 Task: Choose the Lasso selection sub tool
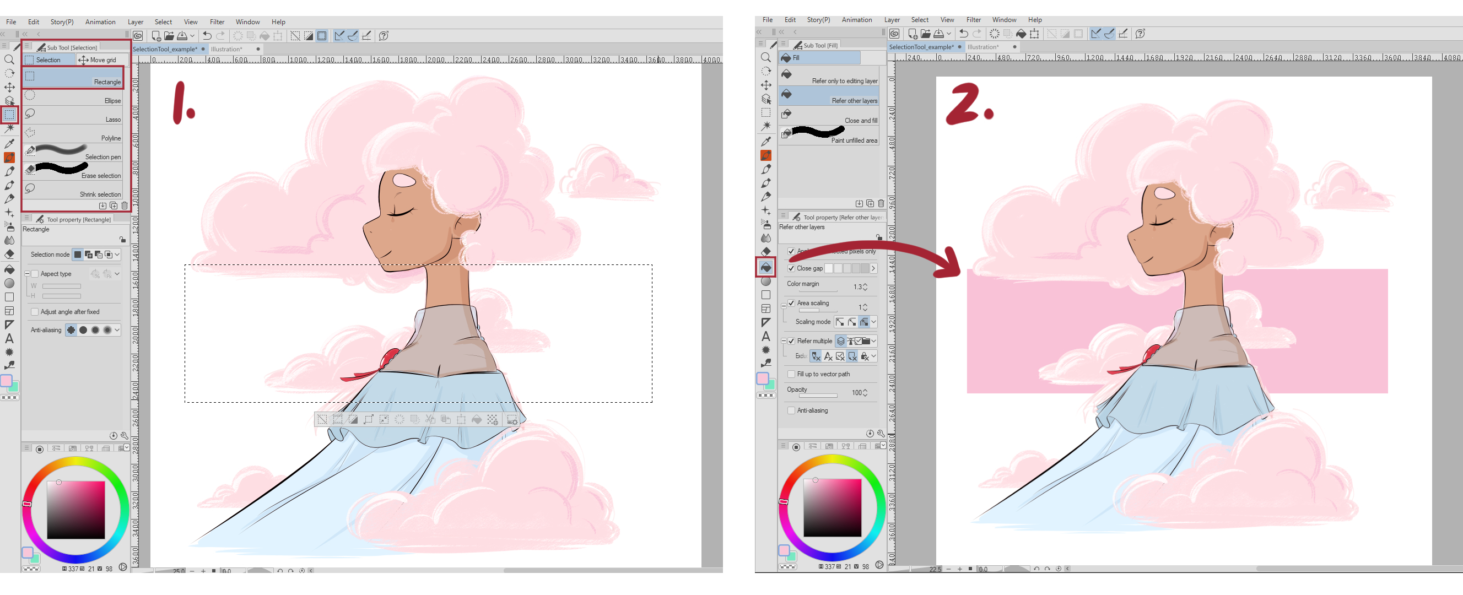pos(72,115)
